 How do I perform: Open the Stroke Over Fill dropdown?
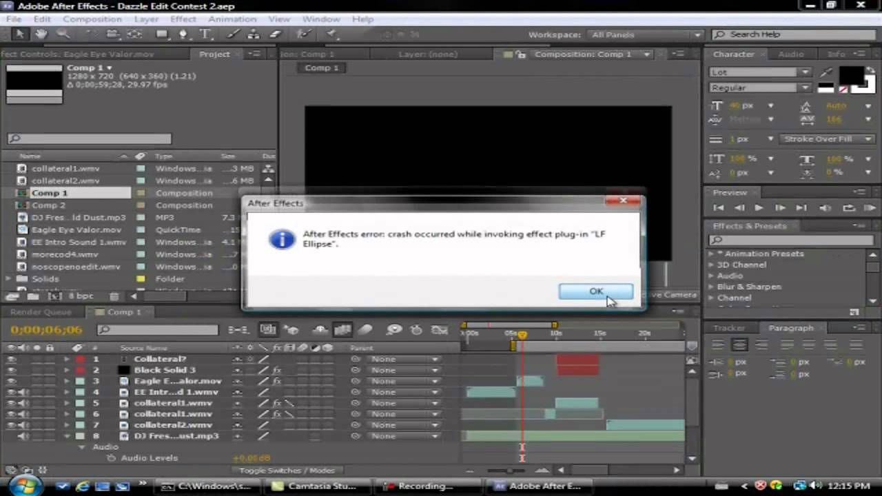click(826, 138)
